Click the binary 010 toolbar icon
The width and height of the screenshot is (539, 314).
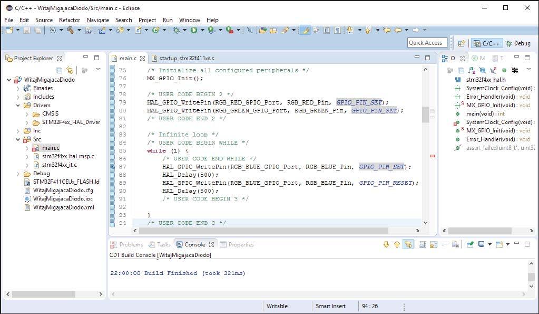(x=89, y=30)
